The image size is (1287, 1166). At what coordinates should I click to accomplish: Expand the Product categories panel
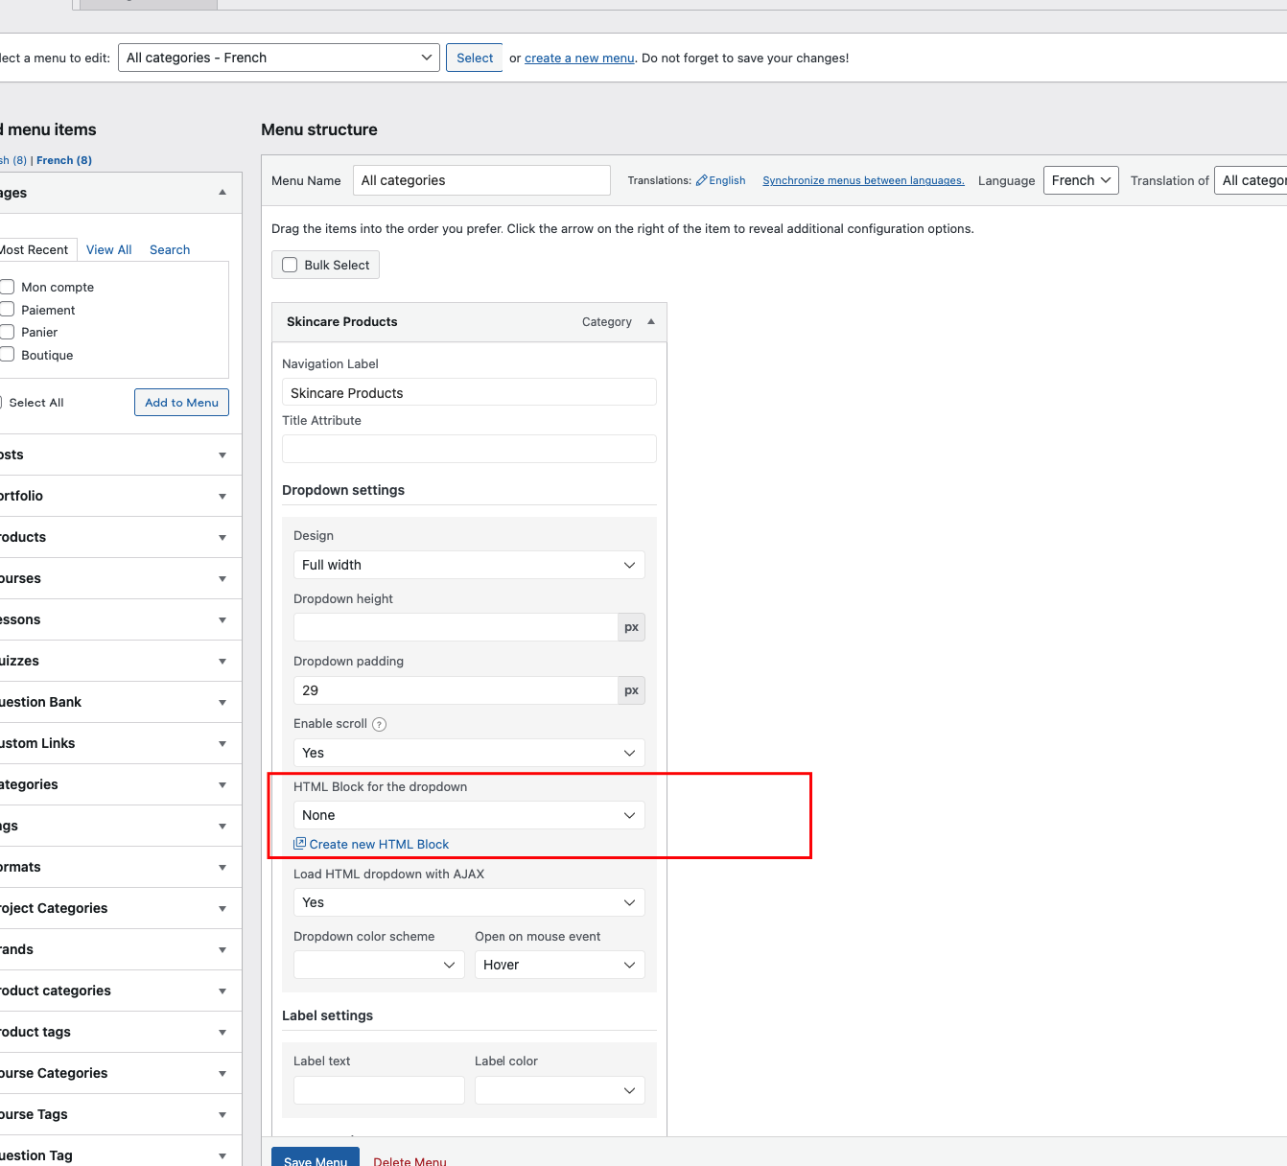222,991
